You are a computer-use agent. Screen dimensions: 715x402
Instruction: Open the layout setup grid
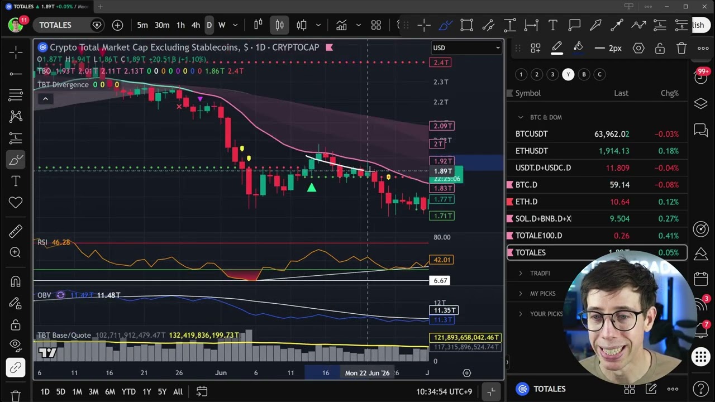coord(376,25)
